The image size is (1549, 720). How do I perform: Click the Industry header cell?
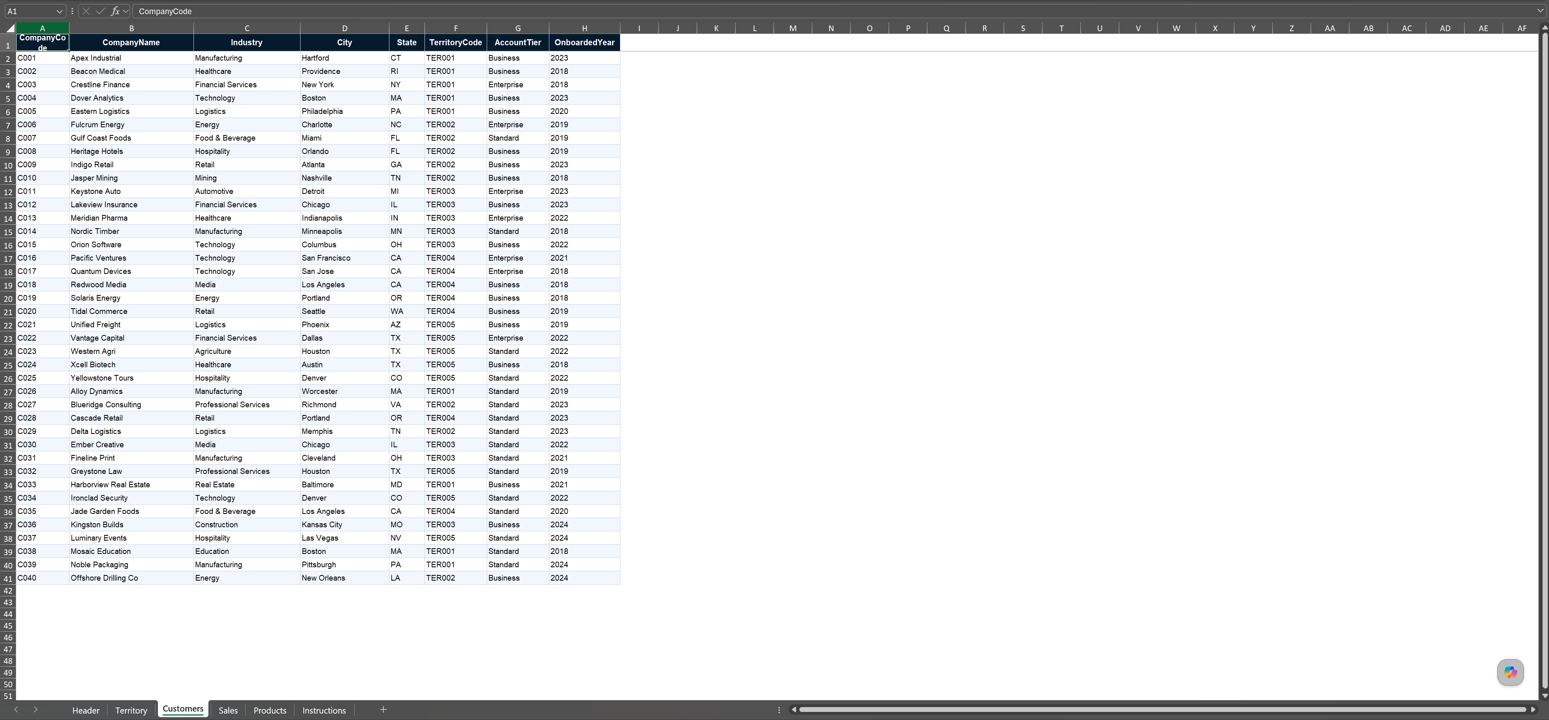[246, 43]
